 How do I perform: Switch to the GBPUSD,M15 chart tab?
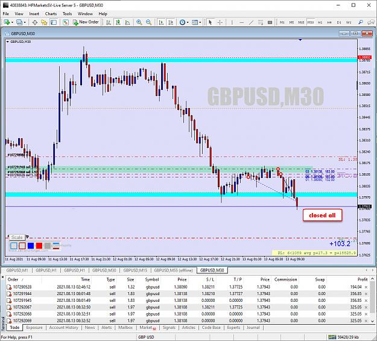click(x=135, y=270)
